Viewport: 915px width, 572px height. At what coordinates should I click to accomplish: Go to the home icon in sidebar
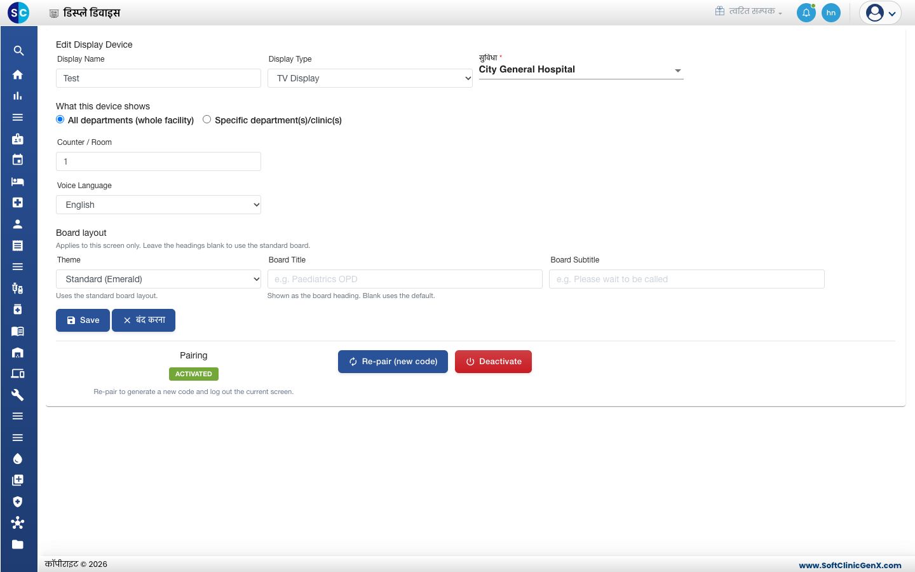(18, 74)
